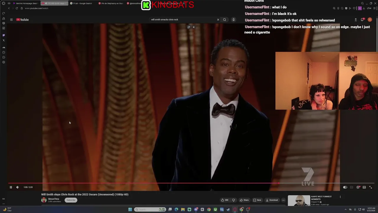Click the YouTube create upload icon
The height and width of the screenshot is (213, 378).
(356, 20)
